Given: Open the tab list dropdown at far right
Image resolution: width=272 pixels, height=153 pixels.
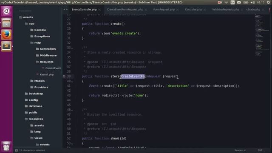Looking at the screenshot, I should (269, 10).
